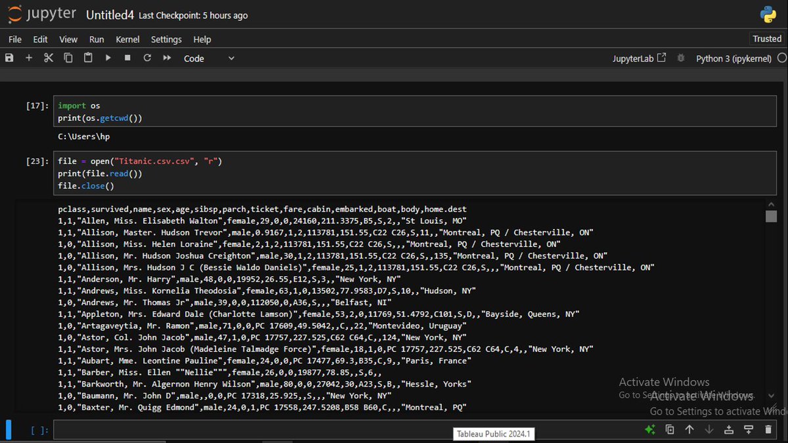Click the Tableau Public 2024.1 tooltip
The image size is (788, 443).
pyautogui.click(x=493, y=434)
